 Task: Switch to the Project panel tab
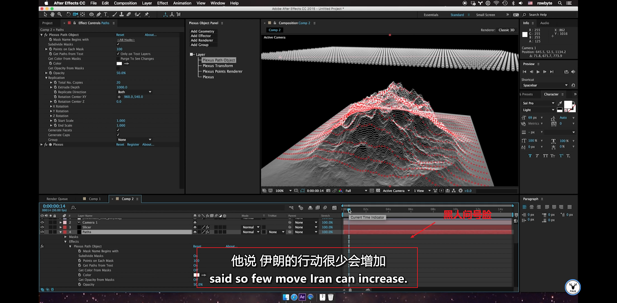(x=47, y=23)
